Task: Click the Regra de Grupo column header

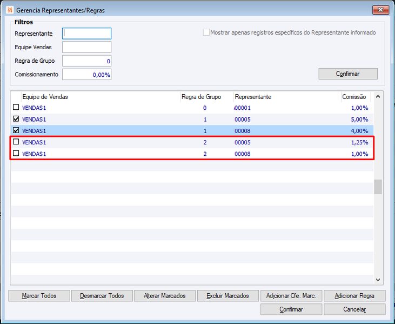Action: 206,97
